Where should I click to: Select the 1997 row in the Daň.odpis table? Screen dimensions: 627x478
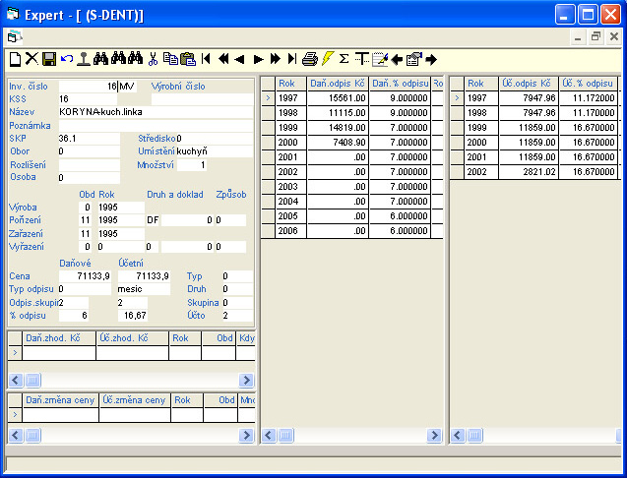point(289,98)
